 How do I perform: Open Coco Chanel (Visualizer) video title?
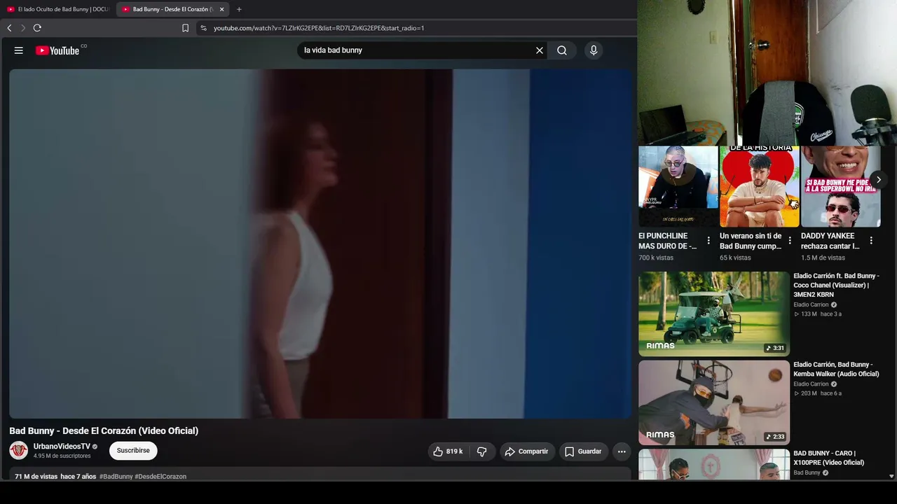point(837,285)
